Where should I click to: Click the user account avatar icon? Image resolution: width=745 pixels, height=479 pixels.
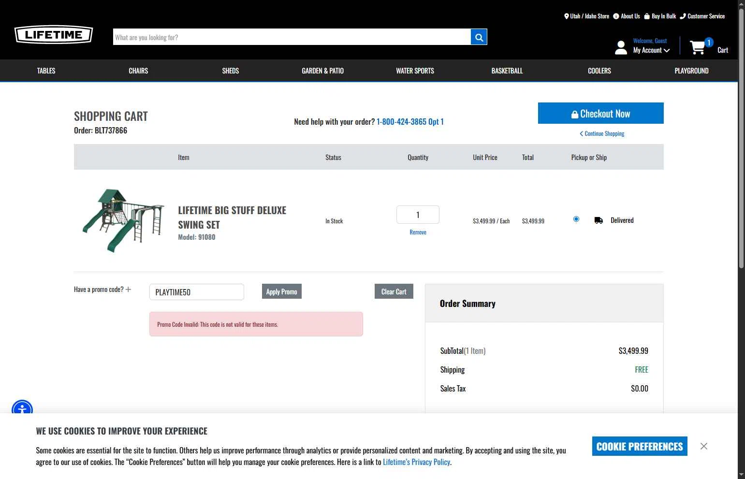(621, 47)
